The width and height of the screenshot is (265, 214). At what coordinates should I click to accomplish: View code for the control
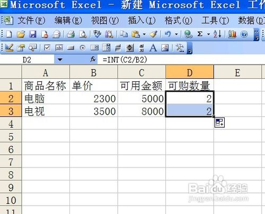(33, 48)
